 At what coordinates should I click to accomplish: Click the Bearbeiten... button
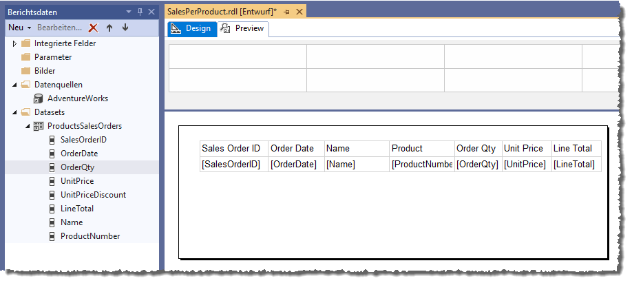point(59,28)
